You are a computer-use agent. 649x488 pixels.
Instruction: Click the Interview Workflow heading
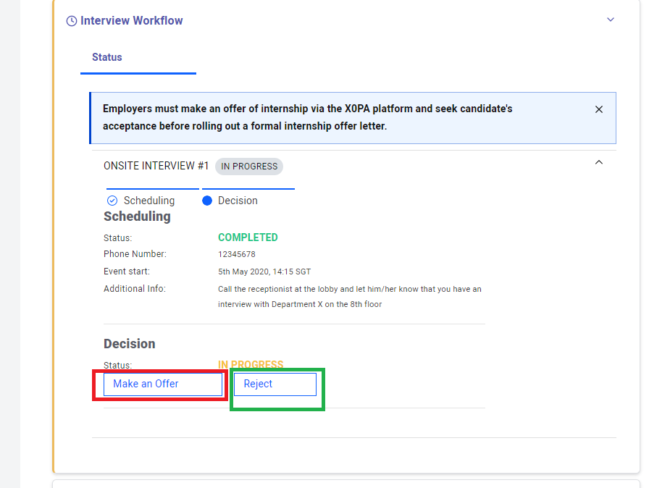[x=132, y=21]
